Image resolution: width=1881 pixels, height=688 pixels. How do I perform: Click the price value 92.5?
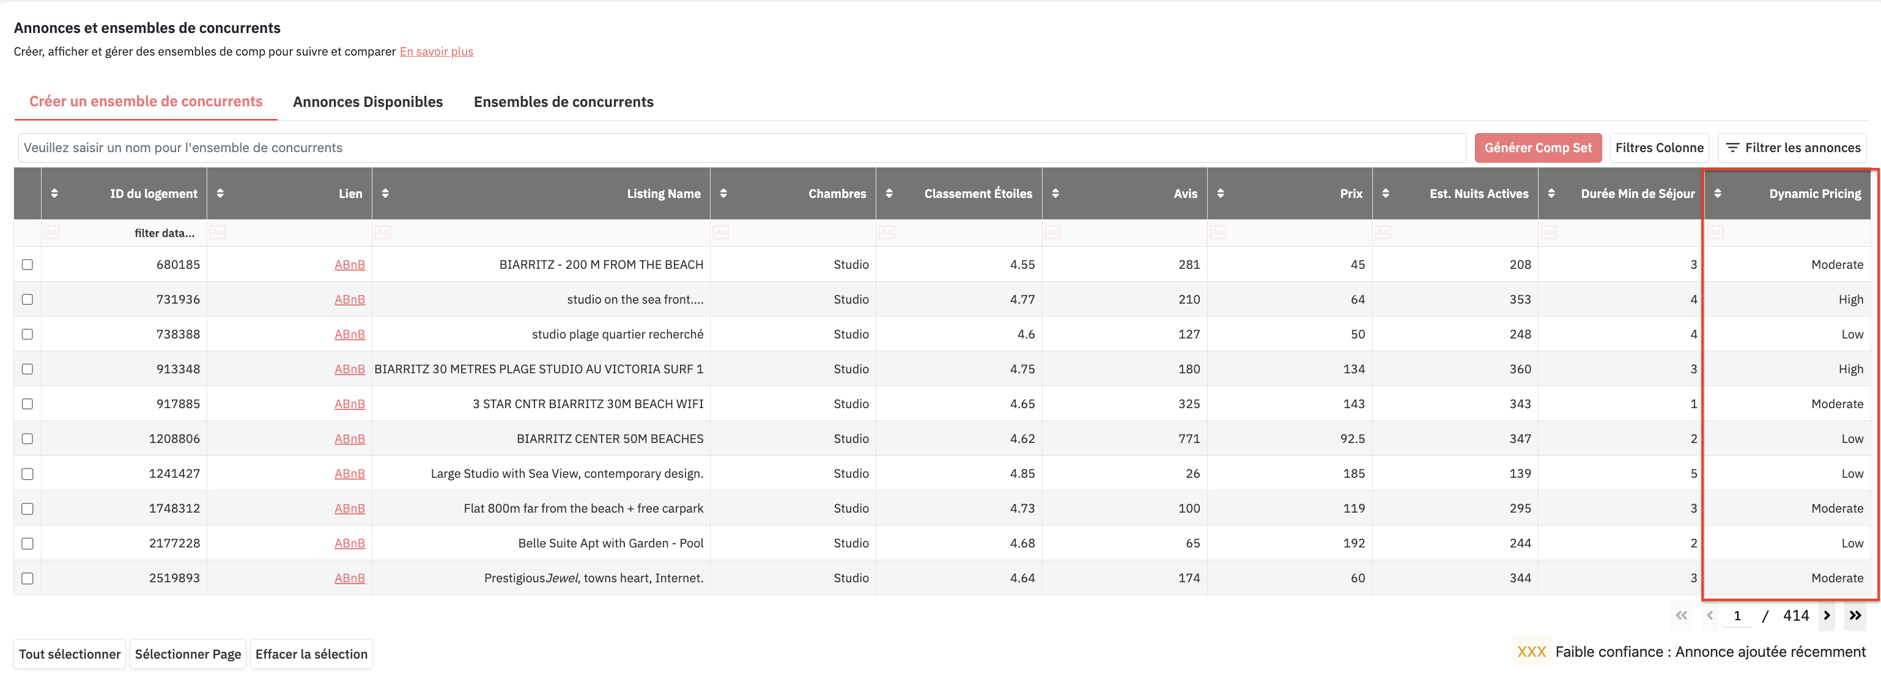point(1352,439)
